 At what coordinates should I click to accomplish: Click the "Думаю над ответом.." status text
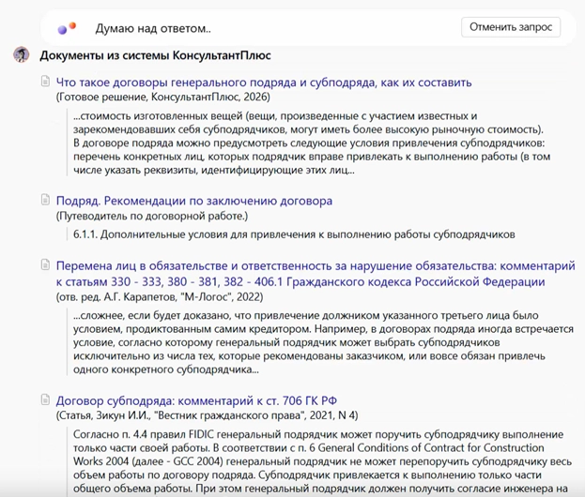153,28
